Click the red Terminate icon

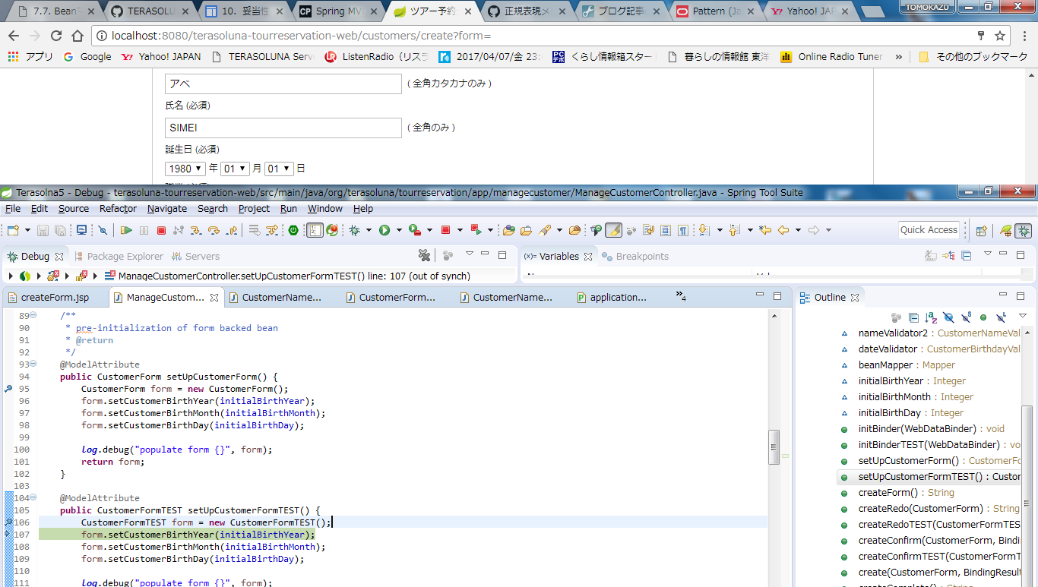click(x=161, y=230)
